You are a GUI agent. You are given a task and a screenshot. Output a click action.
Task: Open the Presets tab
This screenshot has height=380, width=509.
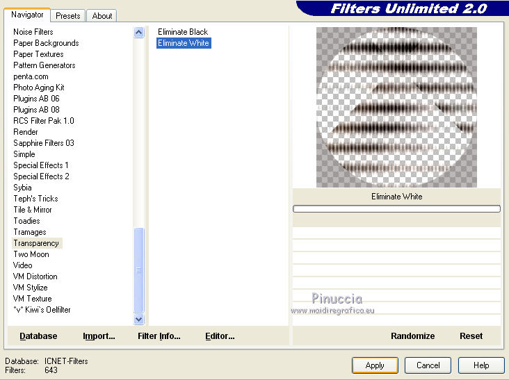click(x=68, y=15)
